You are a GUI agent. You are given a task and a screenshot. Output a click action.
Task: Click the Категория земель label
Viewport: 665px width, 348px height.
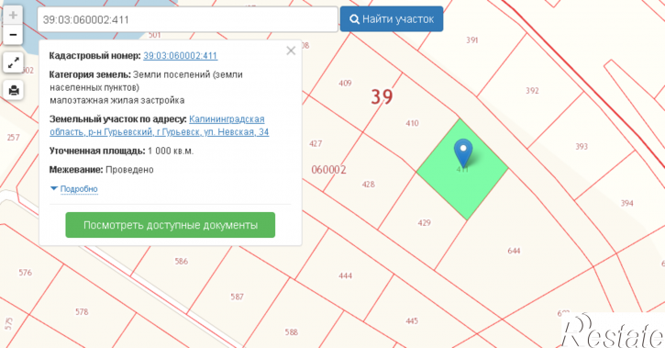[x=90, y=74]
